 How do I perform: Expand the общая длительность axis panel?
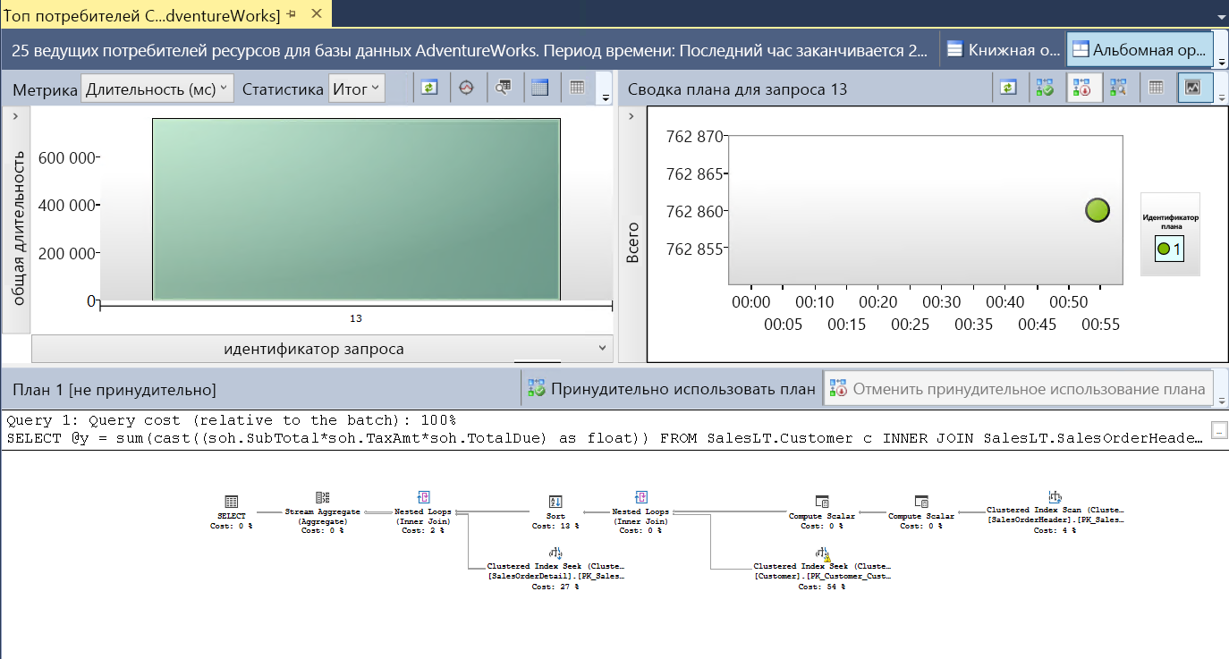coord(15,116)
